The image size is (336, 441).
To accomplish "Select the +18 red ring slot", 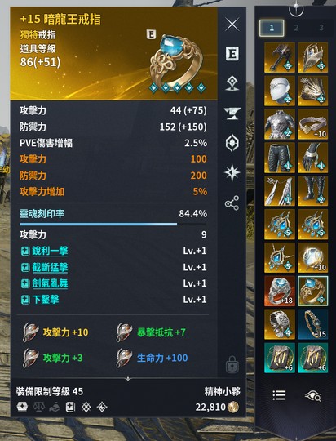I will (280, 291).
